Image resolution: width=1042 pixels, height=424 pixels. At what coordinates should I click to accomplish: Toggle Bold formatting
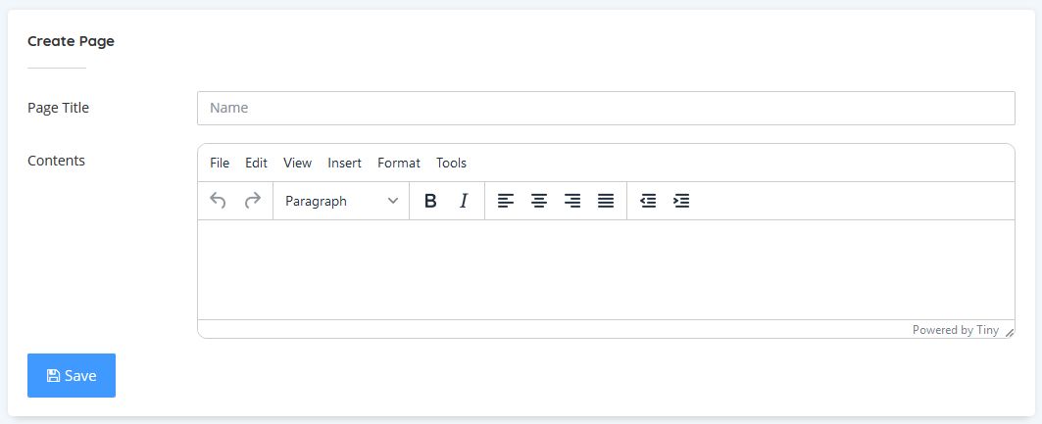tap(429, 201)
